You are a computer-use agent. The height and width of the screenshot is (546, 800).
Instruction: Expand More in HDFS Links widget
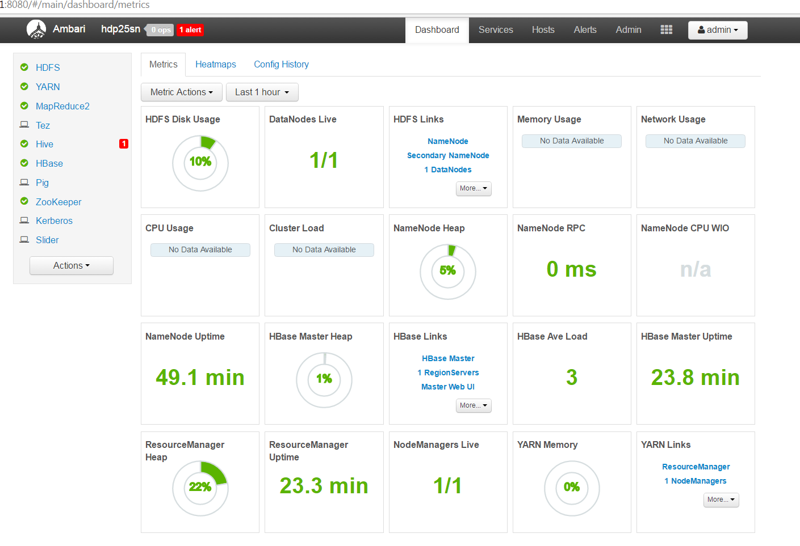[x=474, y=189]
